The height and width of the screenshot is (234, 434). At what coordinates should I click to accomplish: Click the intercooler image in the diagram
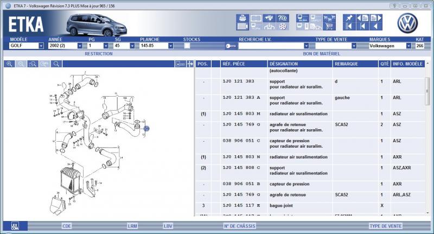[71, 179]
